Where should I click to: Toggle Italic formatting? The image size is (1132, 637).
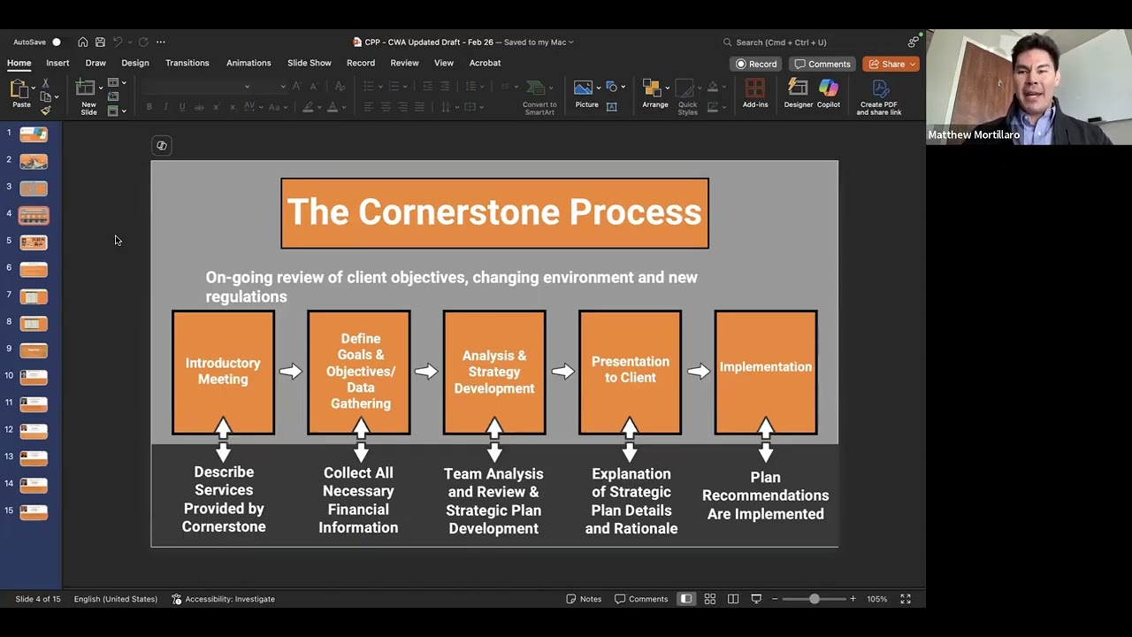[x=165, y=107]
